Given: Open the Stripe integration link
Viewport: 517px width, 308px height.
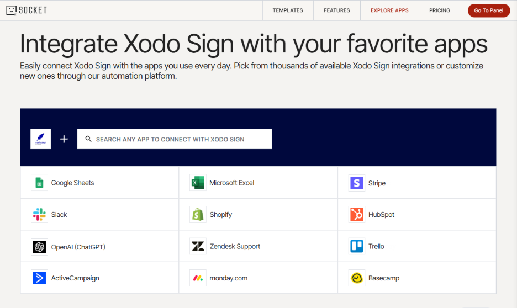Looking at the screenshot, I should (x=417, y=183).
